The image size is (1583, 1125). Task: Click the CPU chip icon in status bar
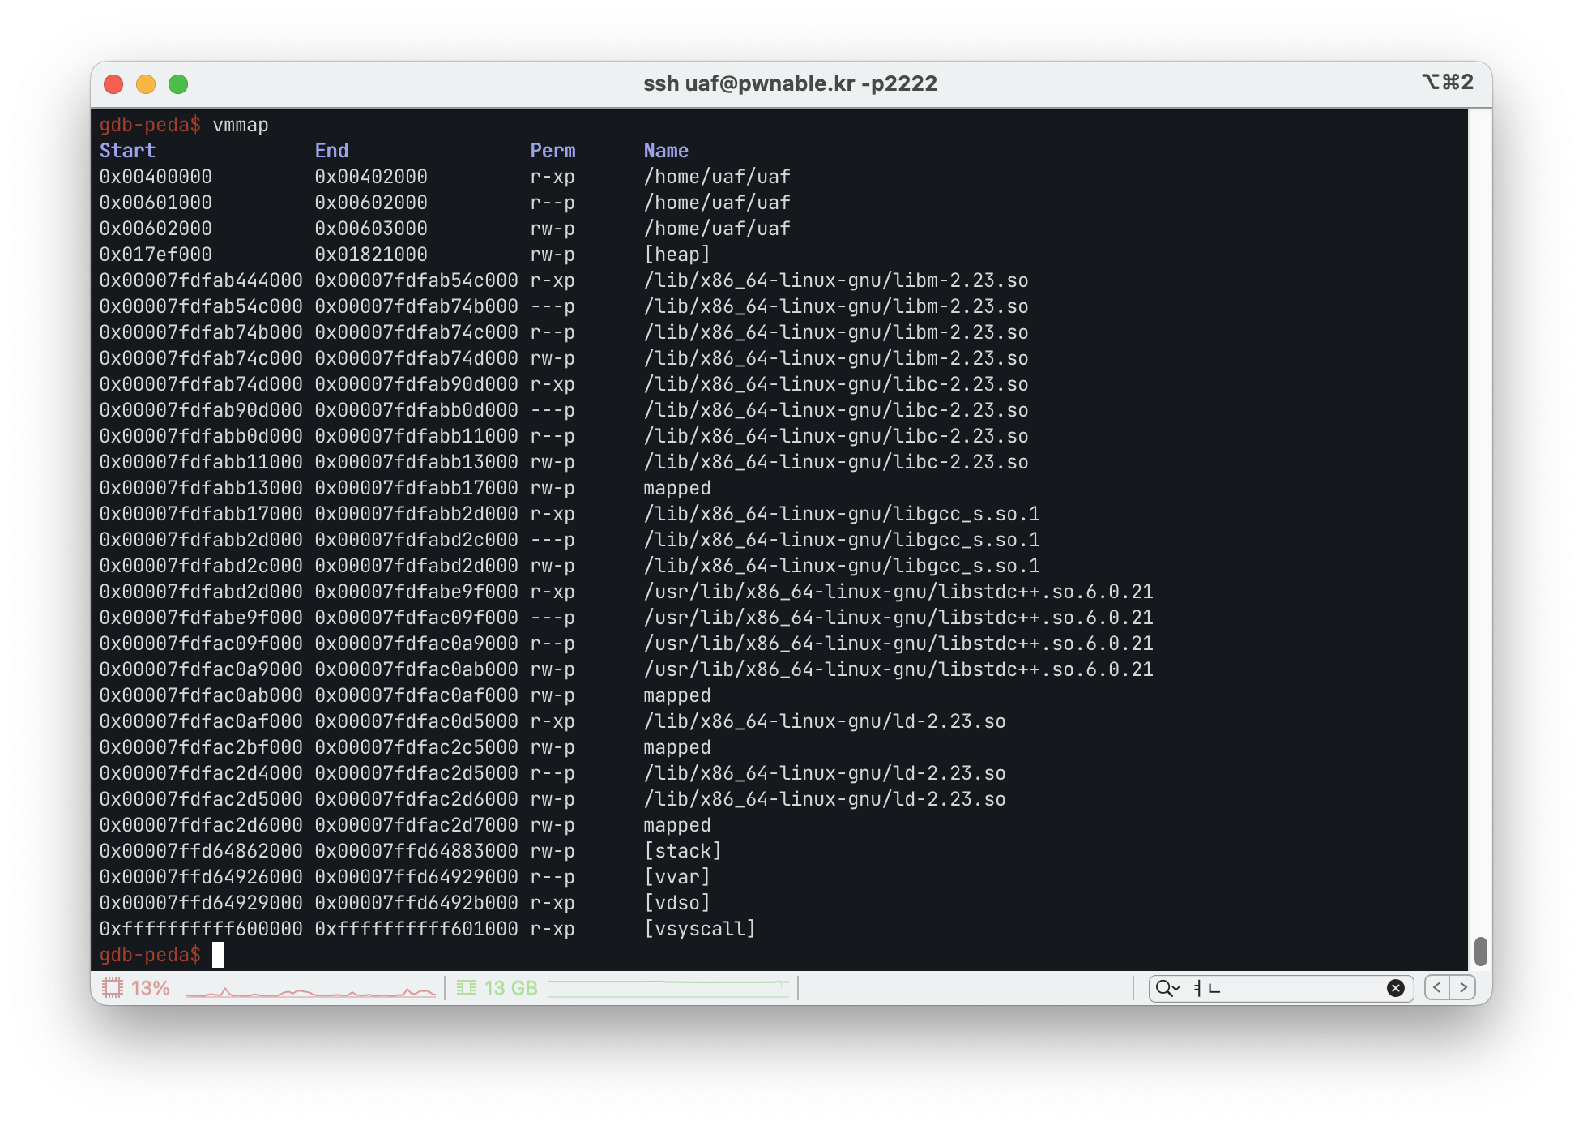(x=113, y=987)
